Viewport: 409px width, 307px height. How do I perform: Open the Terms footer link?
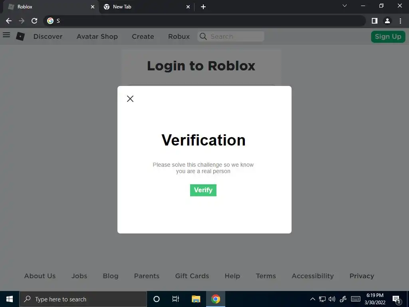(266, 276)
